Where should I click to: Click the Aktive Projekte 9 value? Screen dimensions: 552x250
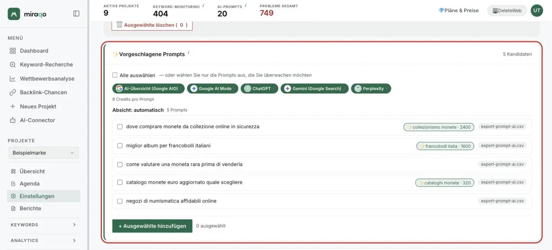point(106,13)
